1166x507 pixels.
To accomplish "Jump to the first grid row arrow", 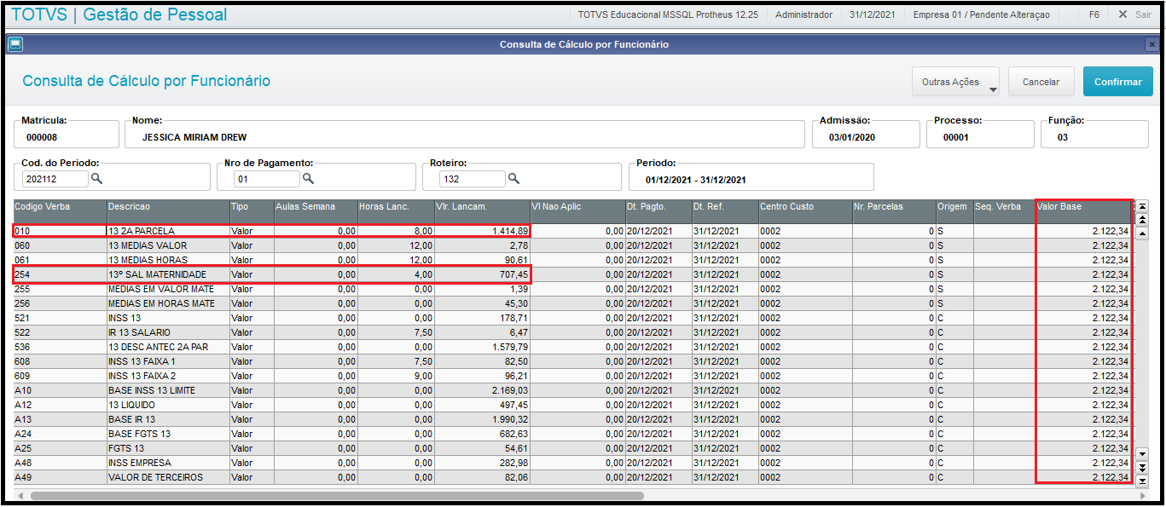I will pyautogui.click(x=1143, y=205).
